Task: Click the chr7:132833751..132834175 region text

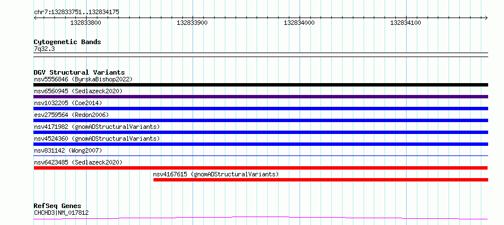Action: (x=76, y=12)
